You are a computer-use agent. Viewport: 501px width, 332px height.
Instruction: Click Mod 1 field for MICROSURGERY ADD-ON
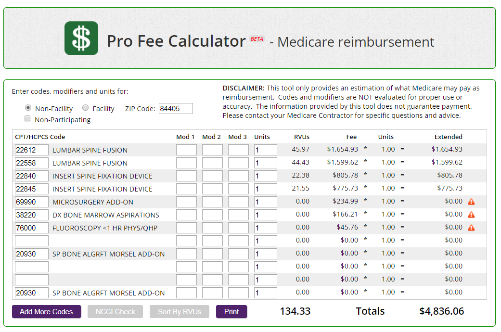(186, 202)
